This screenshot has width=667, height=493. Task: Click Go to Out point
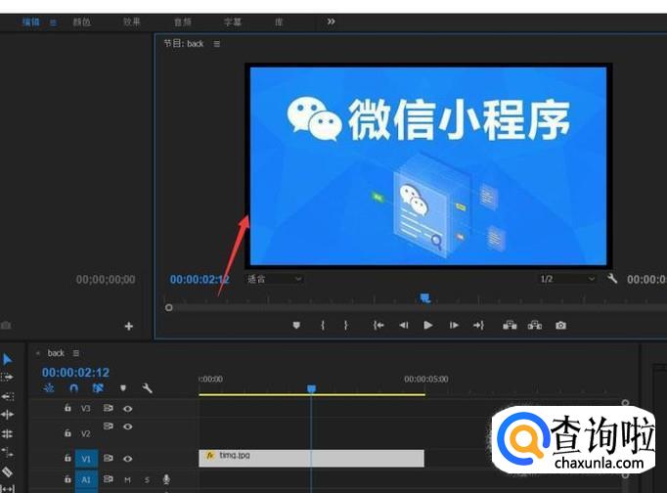(x=478, y=326)
